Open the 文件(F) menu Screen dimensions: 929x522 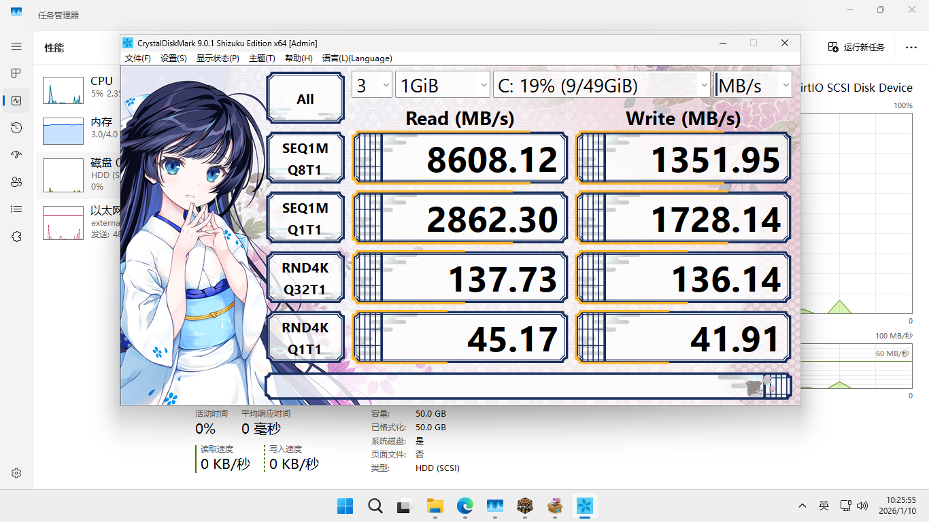pos(138,58)
